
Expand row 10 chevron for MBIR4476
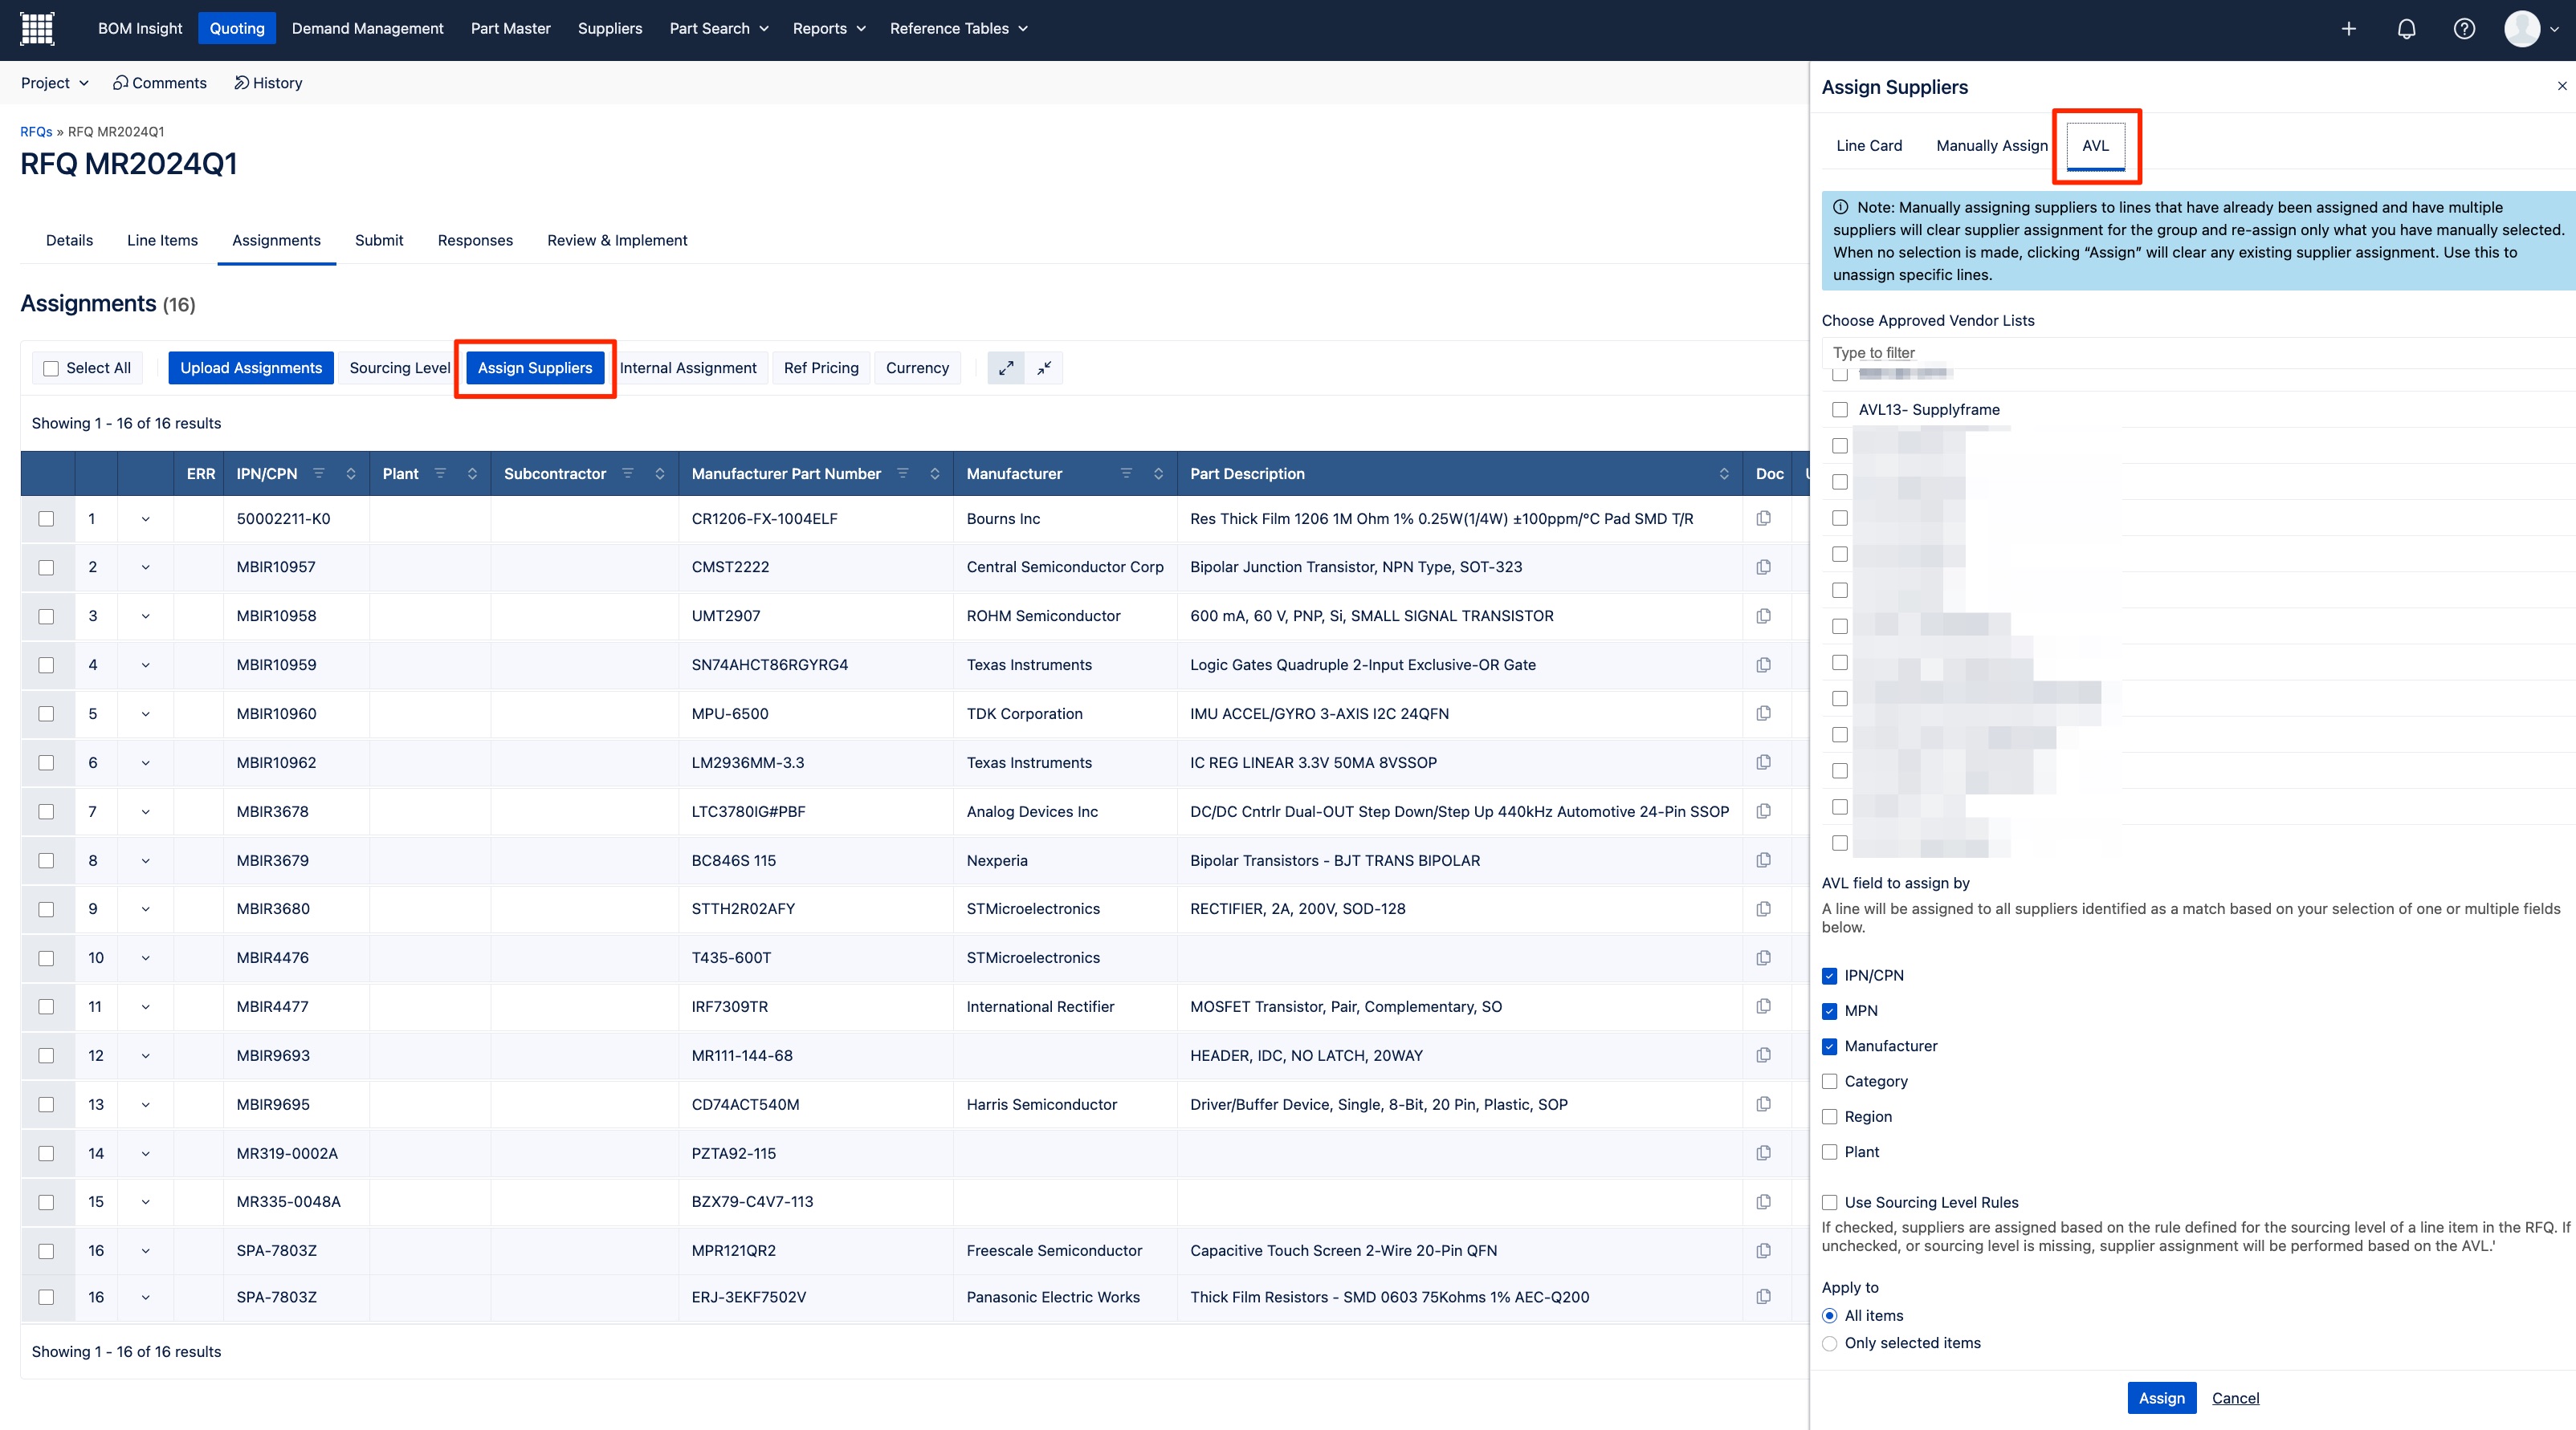[146, 957]
